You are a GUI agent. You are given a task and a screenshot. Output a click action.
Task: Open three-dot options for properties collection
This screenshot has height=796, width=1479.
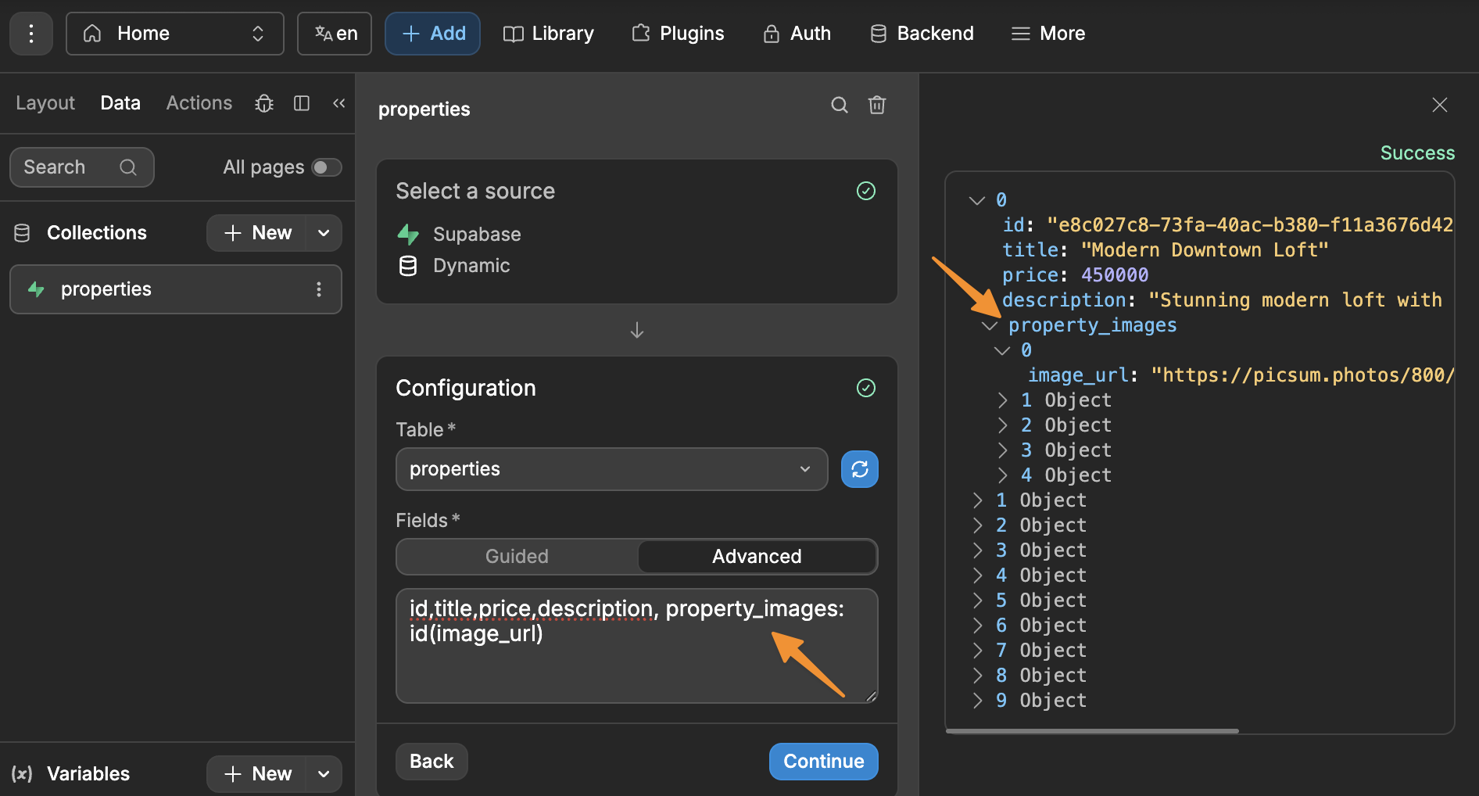[x=319, y=289]
